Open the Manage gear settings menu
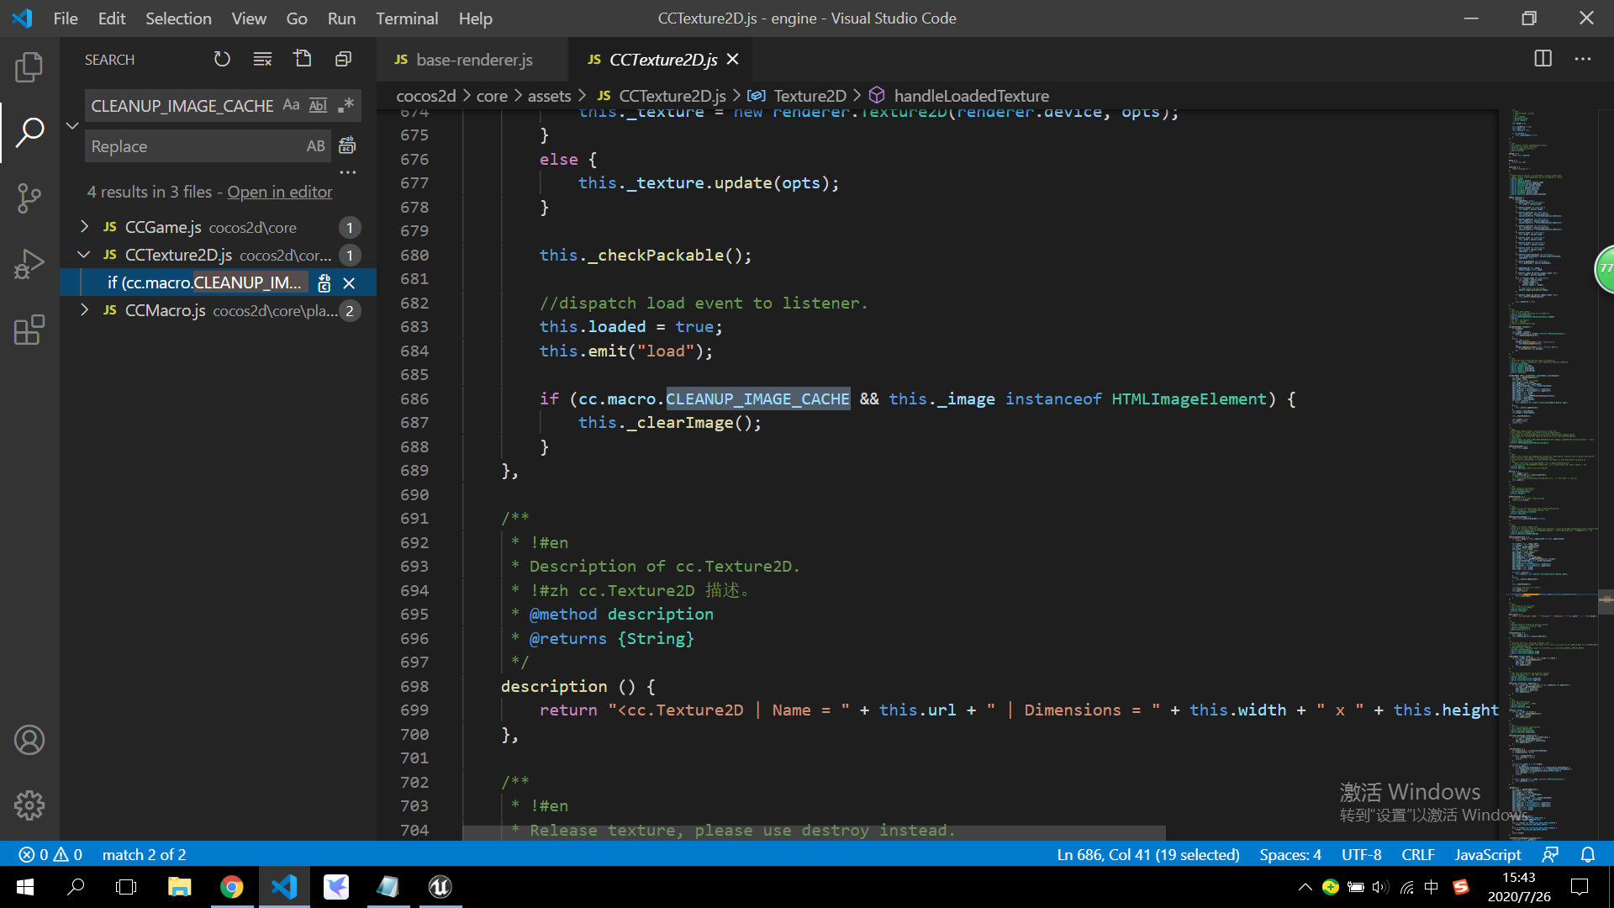Image resolution: width=1614 pixels, height=908 pixels. 29,805
